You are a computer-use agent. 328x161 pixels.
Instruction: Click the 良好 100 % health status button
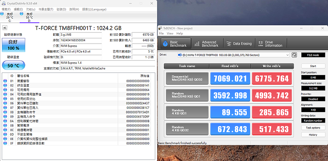point(13,45)
